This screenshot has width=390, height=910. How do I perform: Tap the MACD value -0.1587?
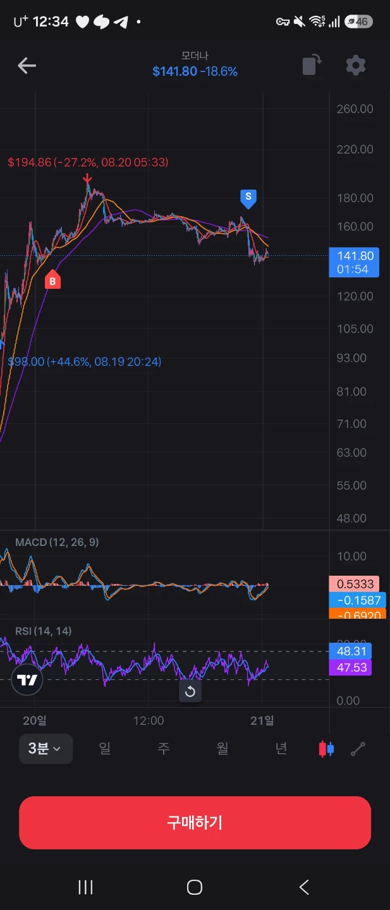tap(358, 600)
